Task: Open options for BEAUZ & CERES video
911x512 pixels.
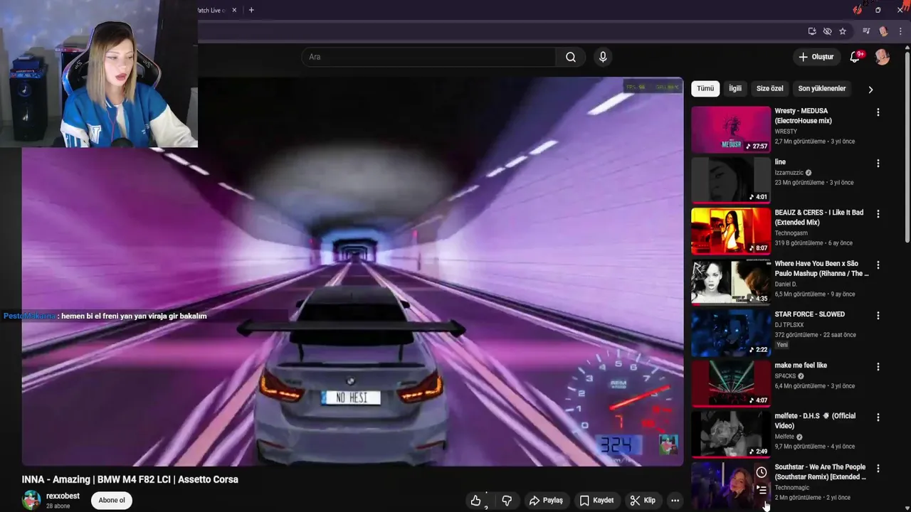Action: pos(878,213)
